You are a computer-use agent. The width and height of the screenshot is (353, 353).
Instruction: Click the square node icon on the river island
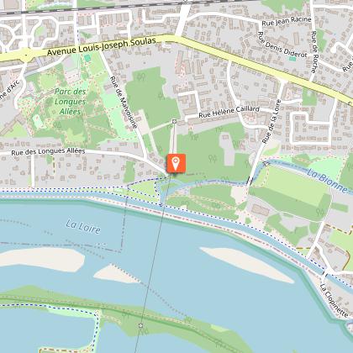(x=140, y=325)
